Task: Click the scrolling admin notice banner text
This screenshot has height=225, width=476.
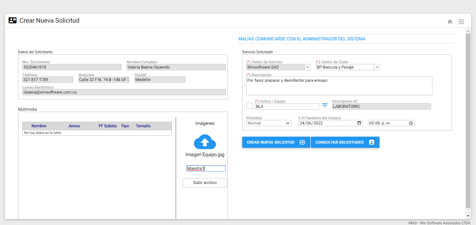Action: [x=302, y=39]
